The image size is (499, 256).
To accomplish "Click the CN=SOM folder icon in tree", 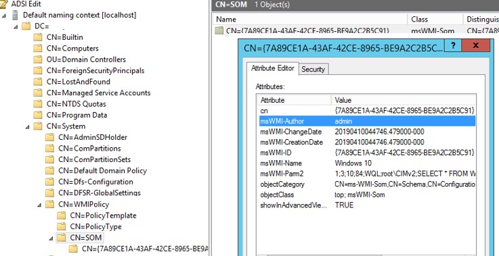I will coord(61,238).
